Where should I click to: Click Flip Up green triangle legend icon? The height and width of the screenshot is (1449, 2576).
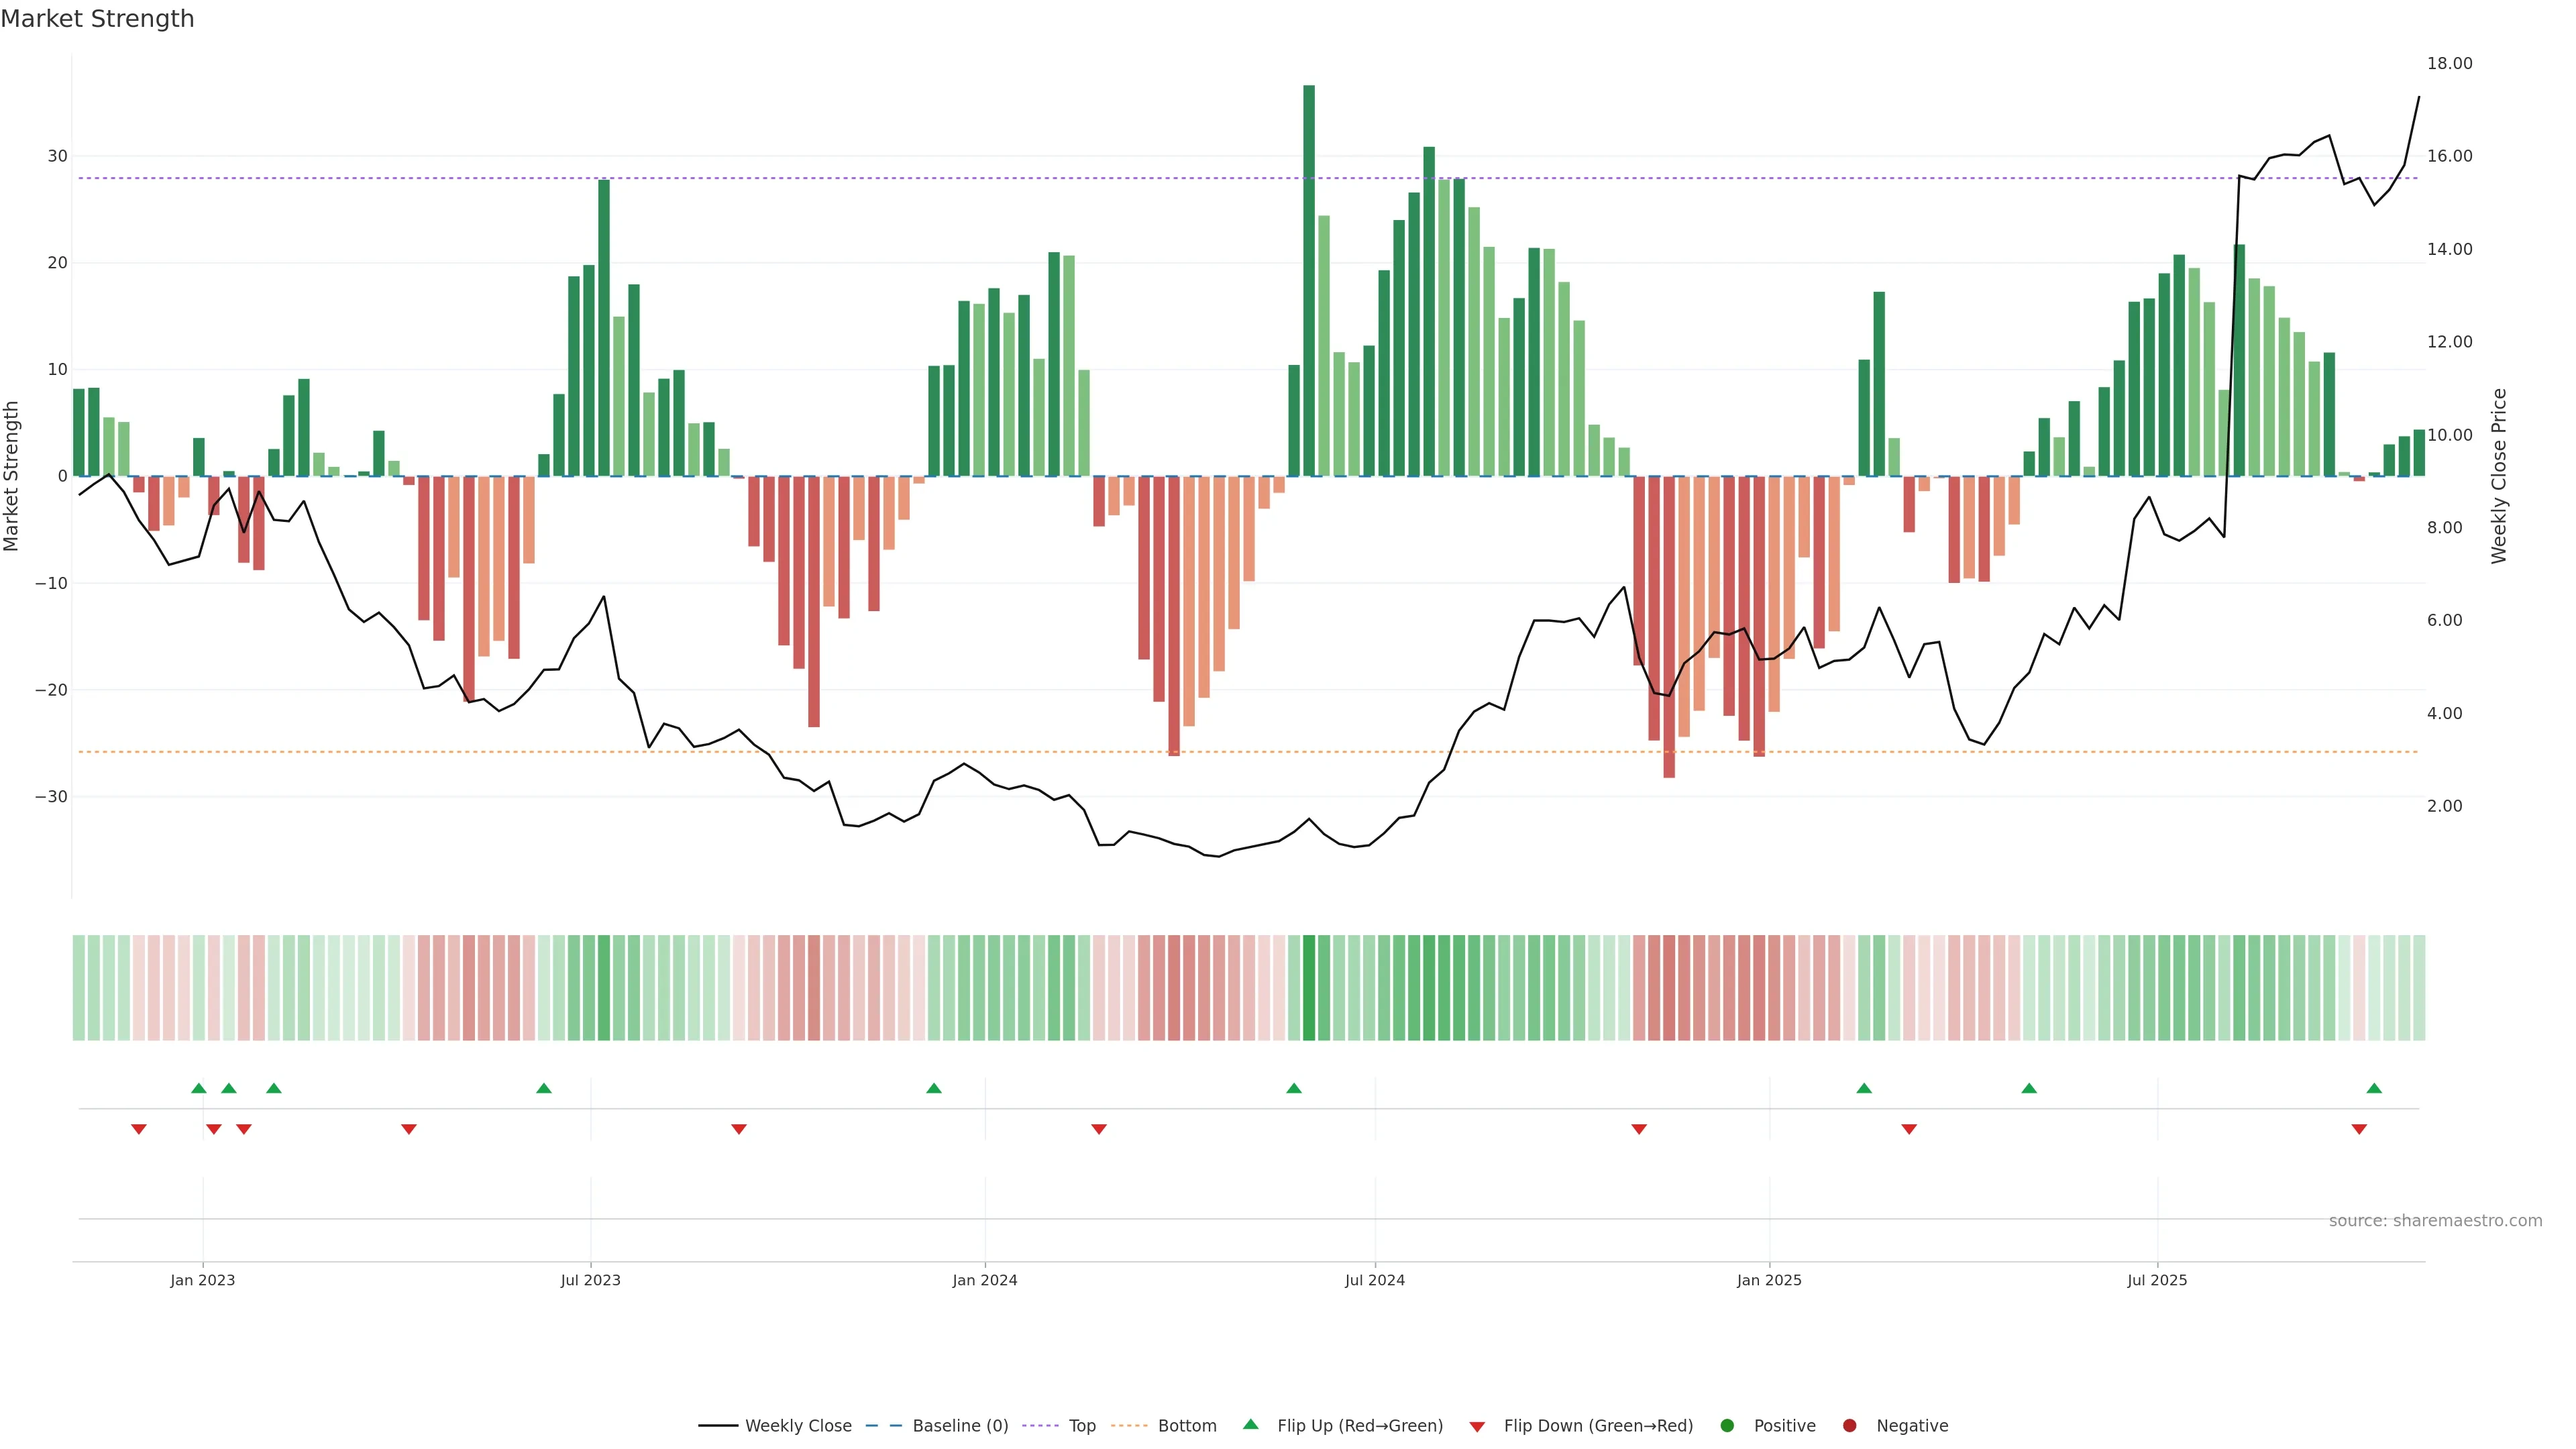click(x=1250, y=1424)
